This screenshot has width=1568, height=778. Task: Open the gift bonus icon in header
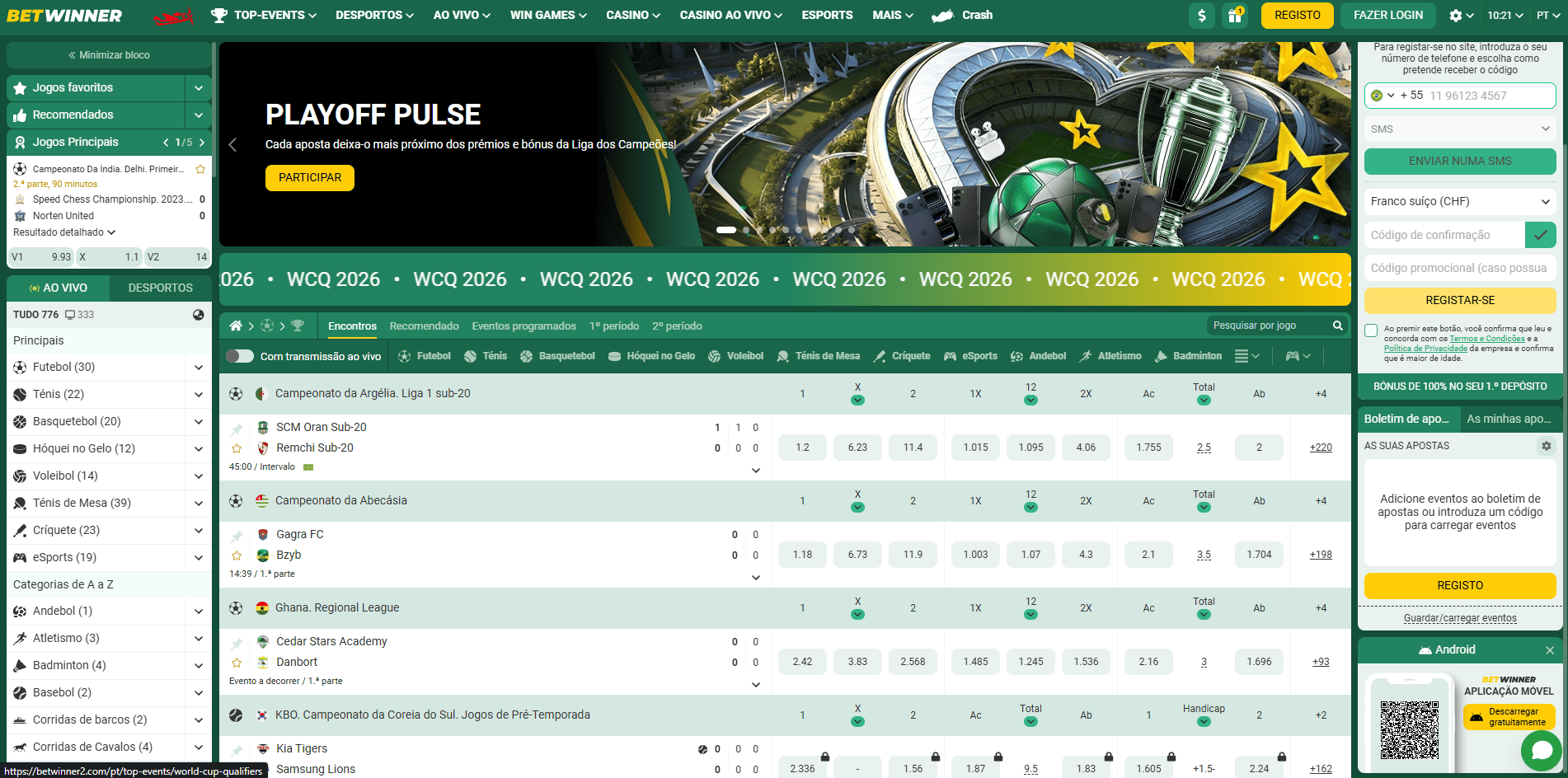click(1234, 16)
